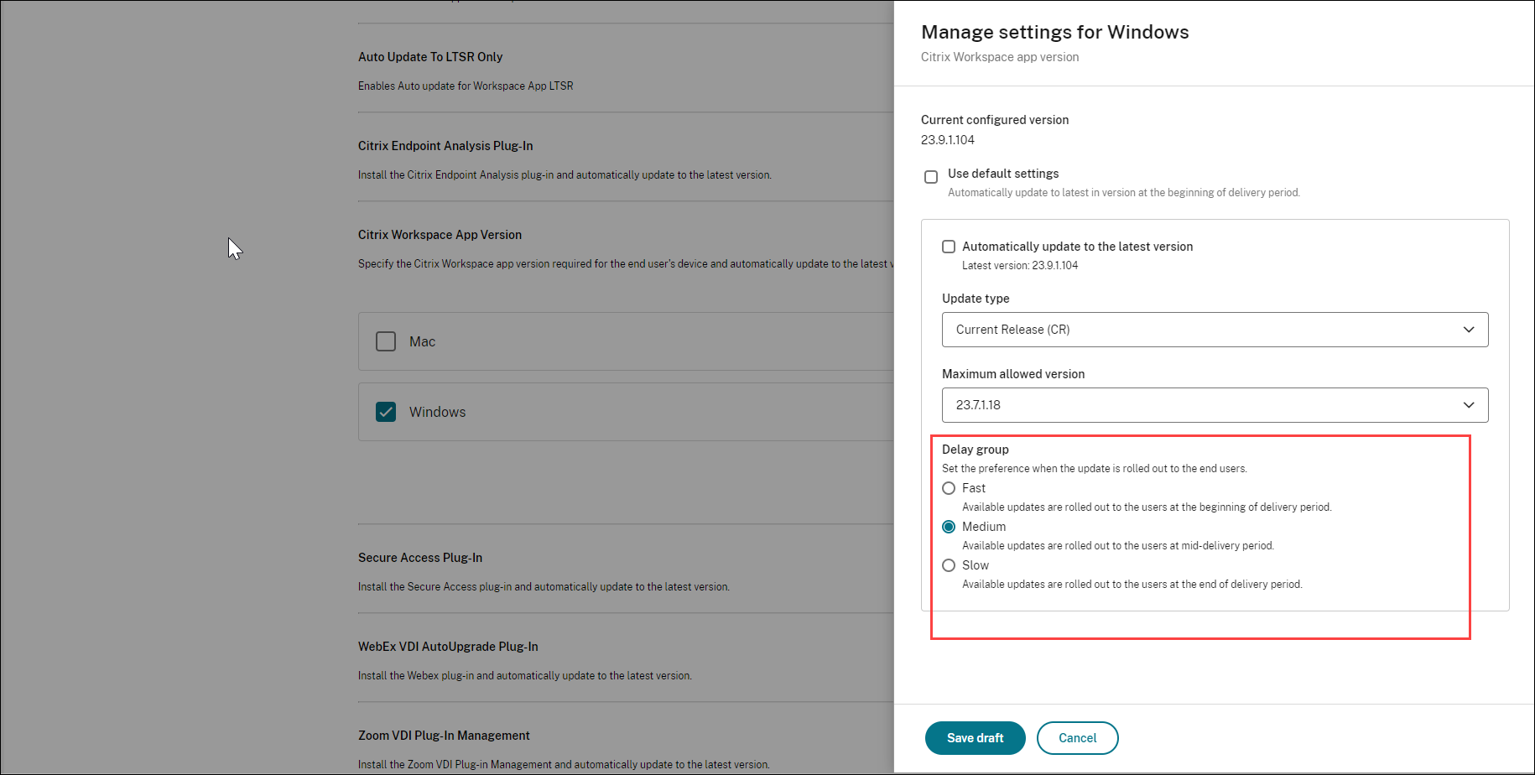Click Save draft button
This screenshot has width=1535, height=775.
click(975, 738)
